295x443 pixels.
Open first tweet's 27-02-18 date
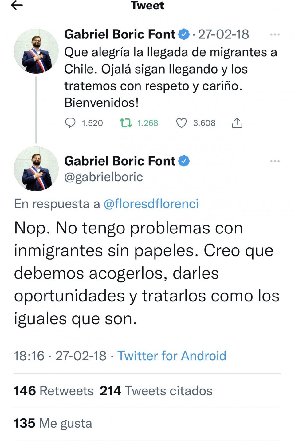[223, 34]
